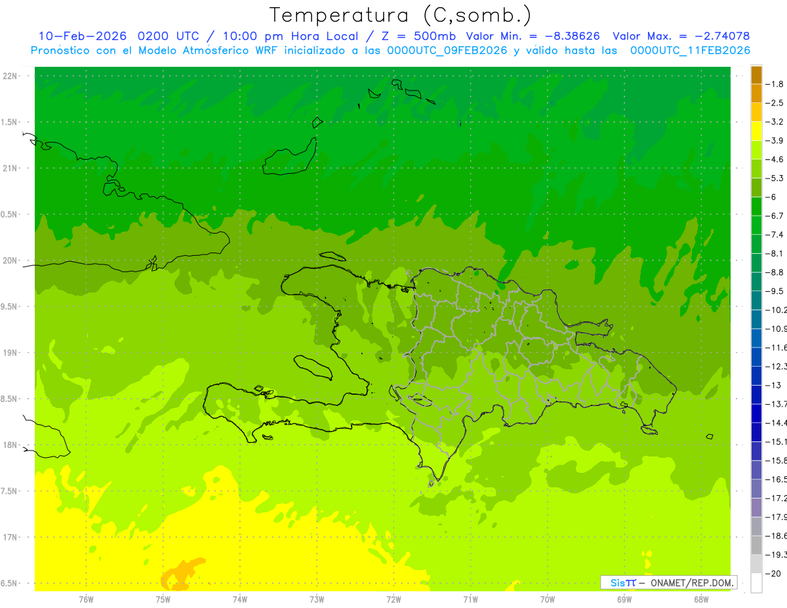787x608 pixels.
Task: Click the 22N latitude axis label
Action: point(10,76)
